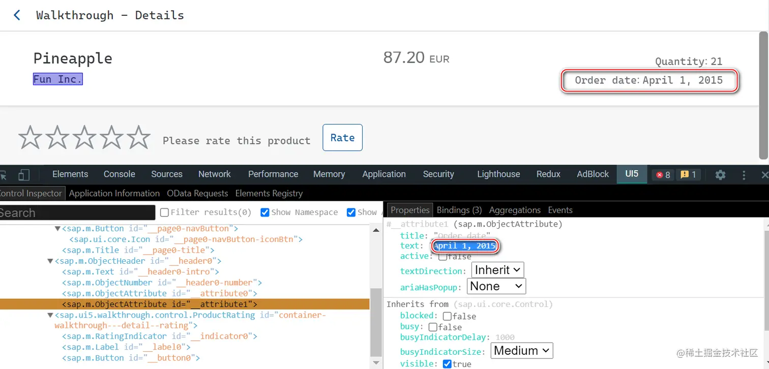Select __page0-navButton-iconBtn tree node
The width and height of the screenshot is (769, 369).
[186, 239]
